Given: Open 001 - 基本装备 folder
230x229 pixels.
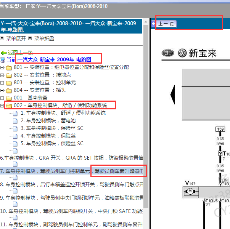Looking at the screenshot, I should pyautogui.click(x=31, y=98).
